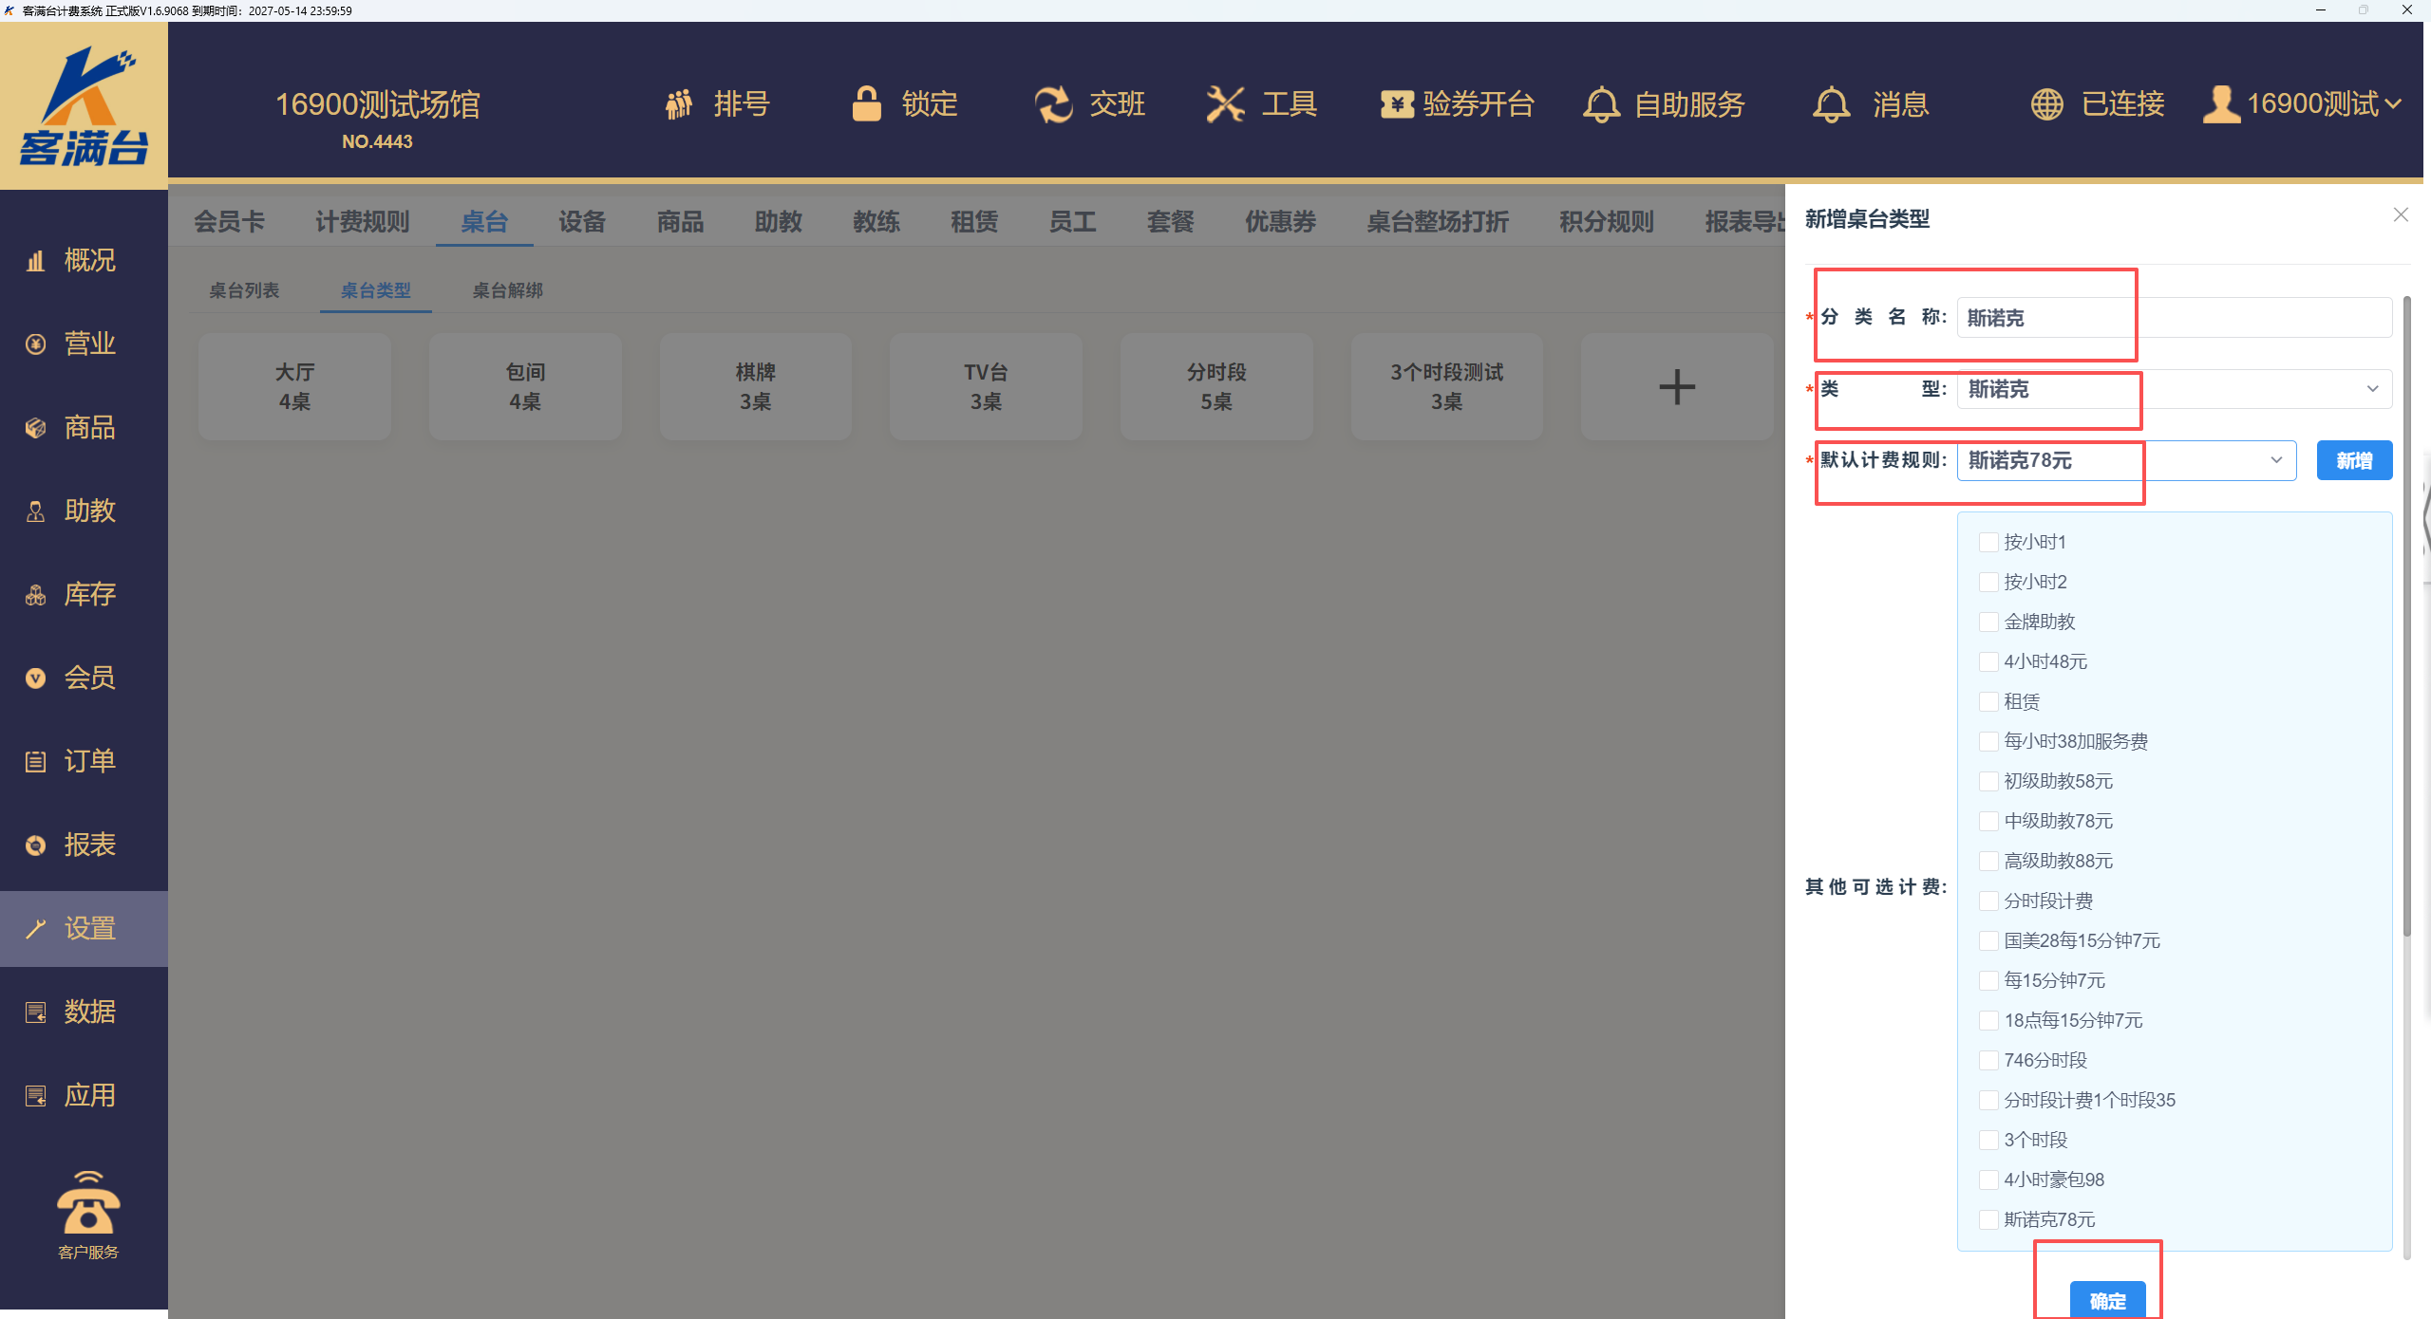Click the 客满台 logo
Viewport: 2431px width, 1319px height.
click(84, 105)
